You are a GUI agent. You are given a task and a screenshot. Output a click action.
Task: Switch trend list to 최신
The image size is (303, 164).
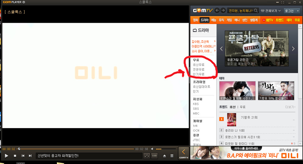(x=233, y=107)
